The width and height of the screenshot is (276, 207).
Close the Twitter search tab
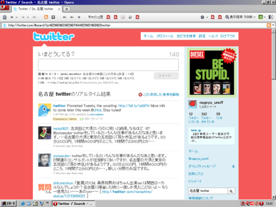(x=59, y=9)
